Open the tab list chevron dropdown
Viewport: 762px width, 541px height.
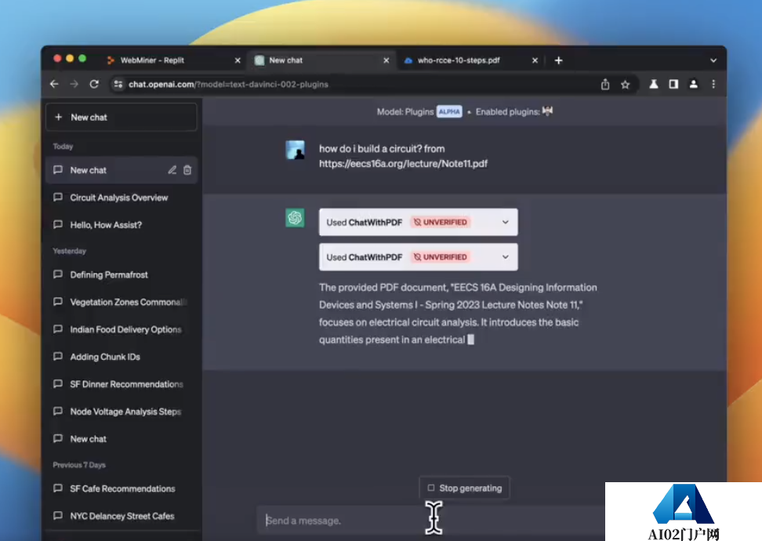(x=713, y=60)
